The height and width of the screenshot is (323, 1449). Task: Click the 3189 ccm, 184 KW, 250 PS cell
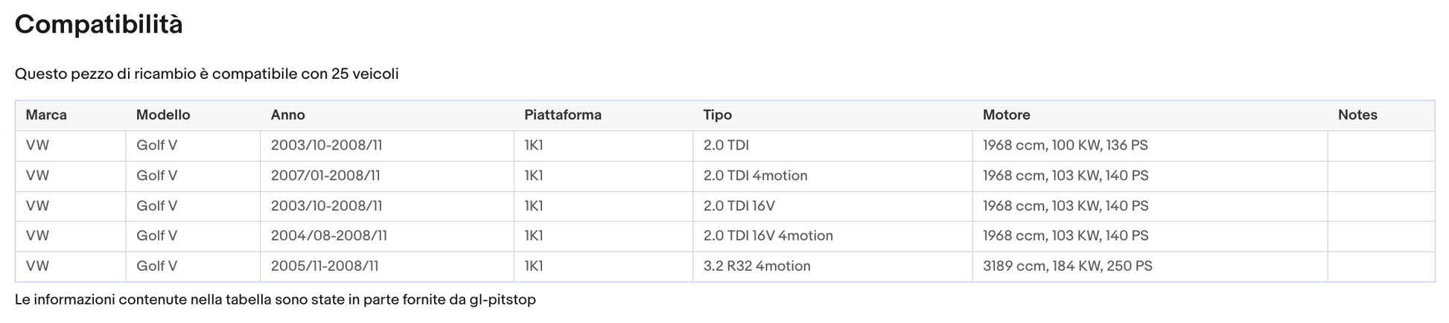click(1150, 266)
